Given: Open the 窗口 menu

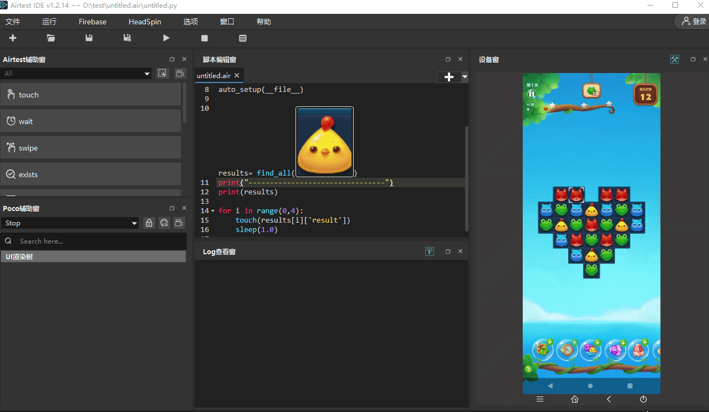Looking at the screenshot, I should pyautogui.click(x=227, y=22).
